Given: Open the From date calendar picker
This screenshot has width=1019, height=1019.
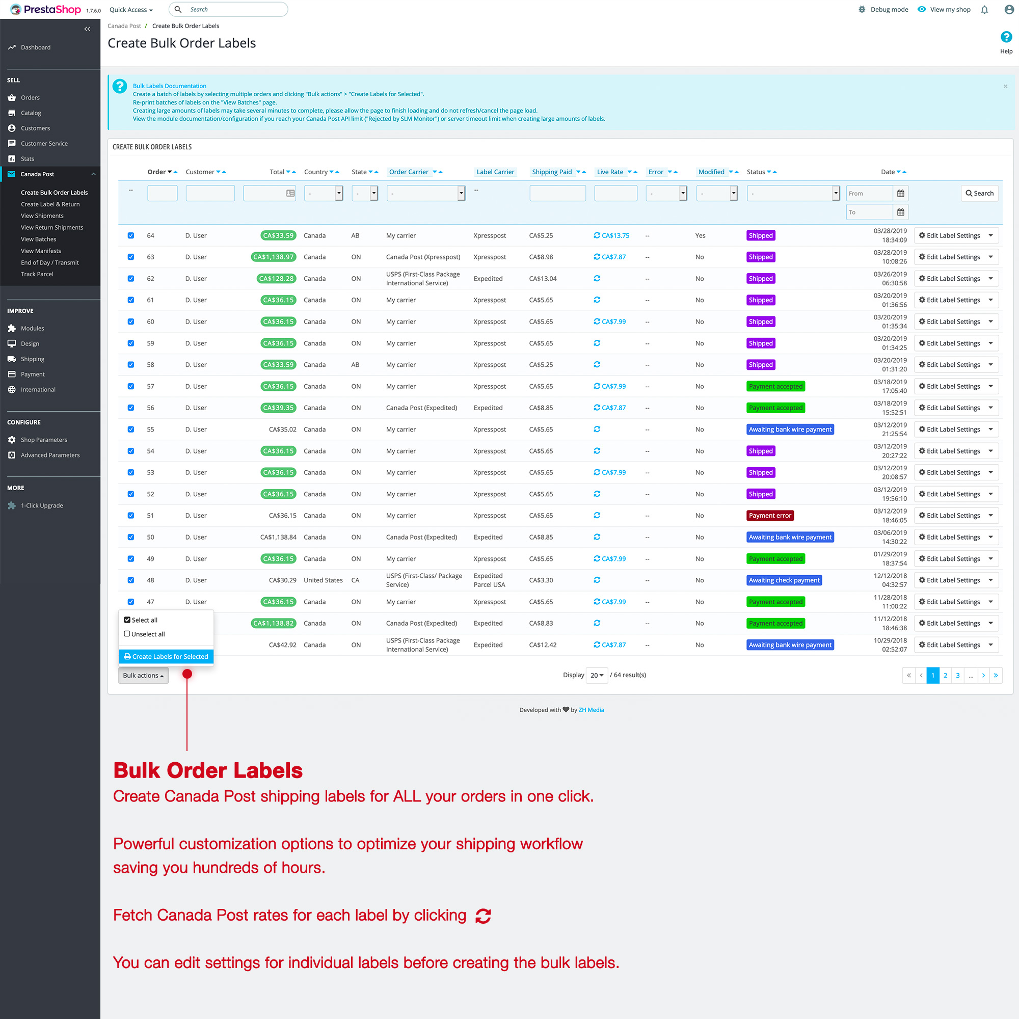Looking at the screenshot, I should tap(900, 193).
